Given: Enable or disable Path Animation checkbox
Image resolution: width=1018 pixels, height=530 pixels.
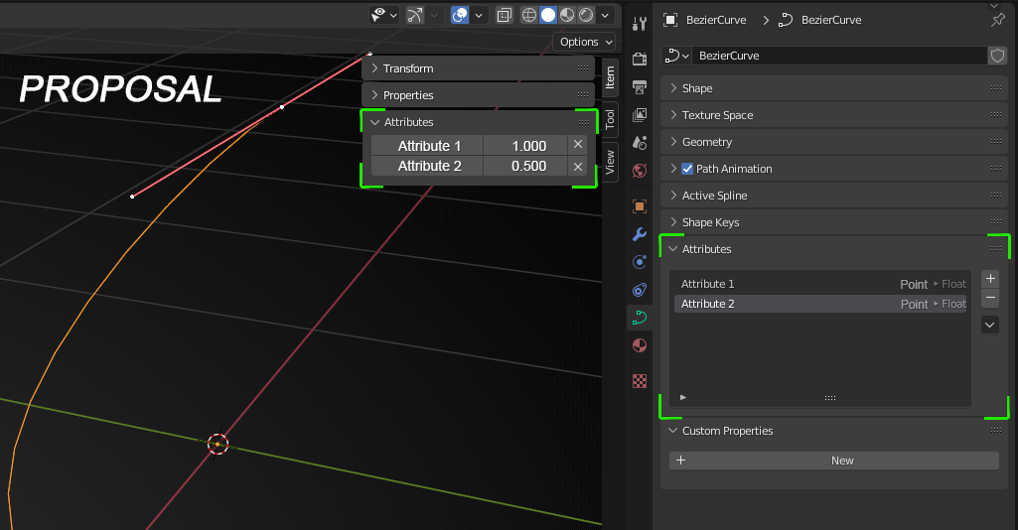Looking at the screenshot, I should (x=687, y=169).
